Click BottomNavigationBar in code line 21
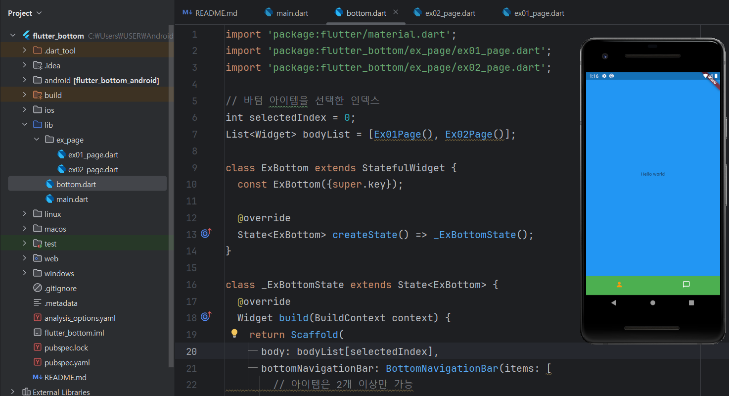Viewport: 729px width, 396px height. (442, 368)
